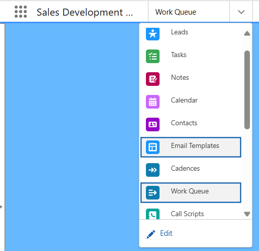Click scrollbar down arrow in menu
The width and height of the screenshot is (259, 251).
247,214
